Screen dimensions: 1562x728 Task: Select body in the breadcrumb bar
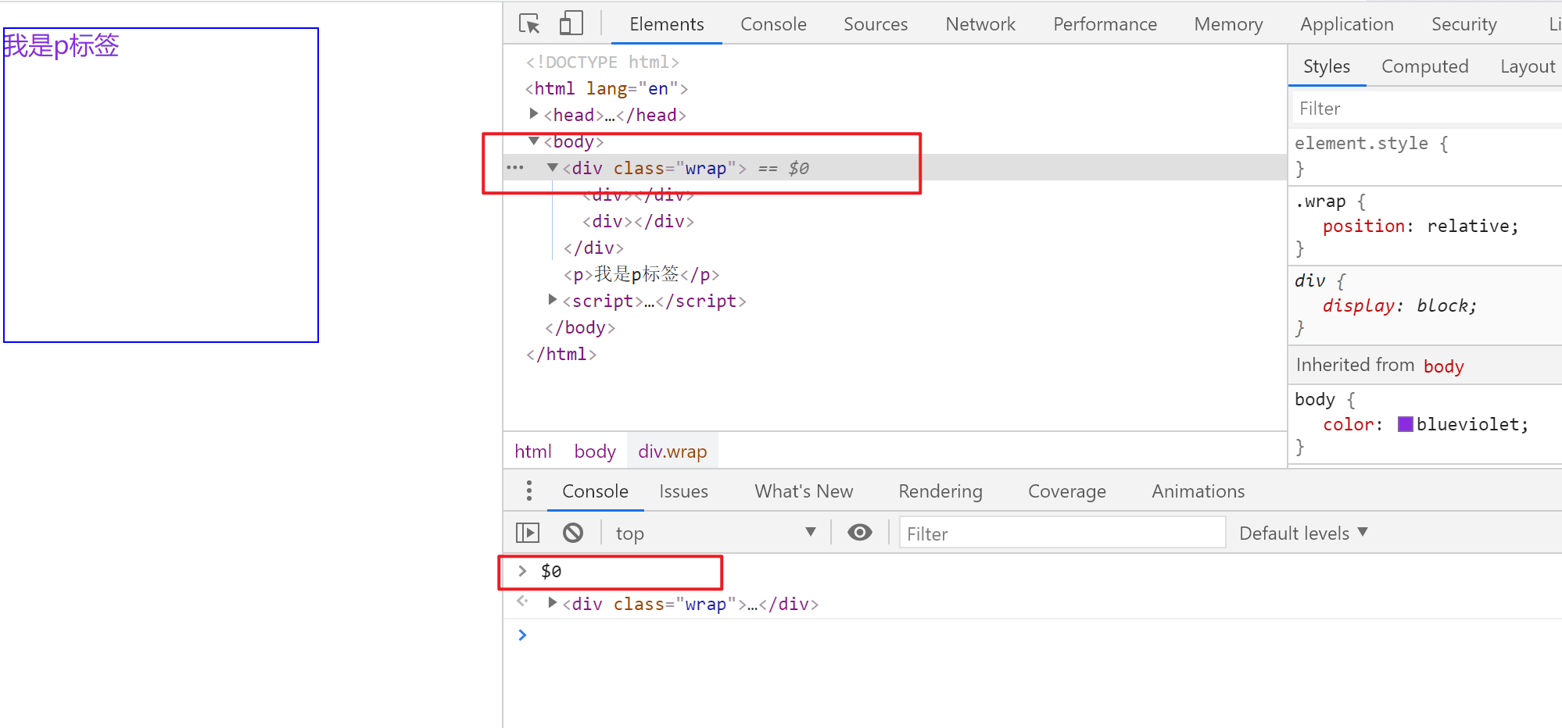tap(595, 451)
